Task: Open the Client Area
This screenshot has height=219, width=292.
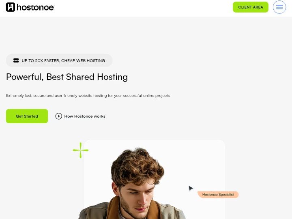Action: pyautogui.click(x=250, y=7)
